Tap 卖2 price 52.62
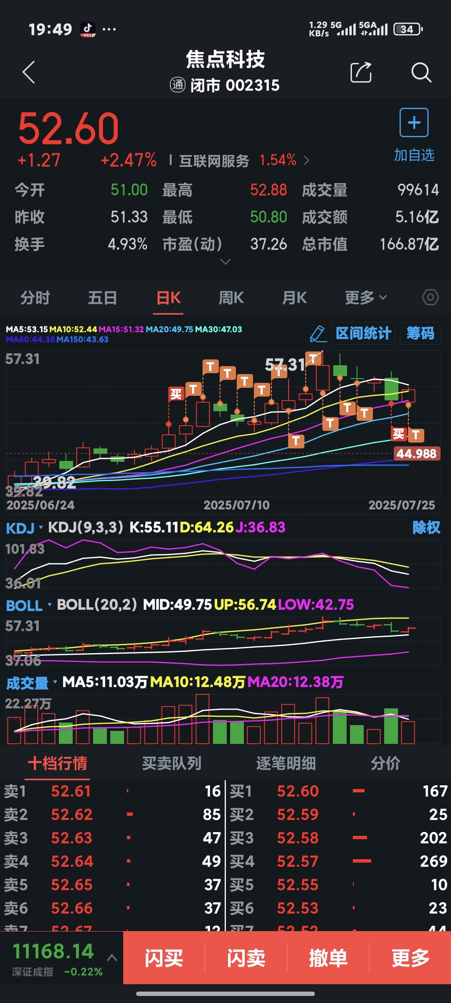The height and width of the screenshot is (1003, 451). point(71,815)
